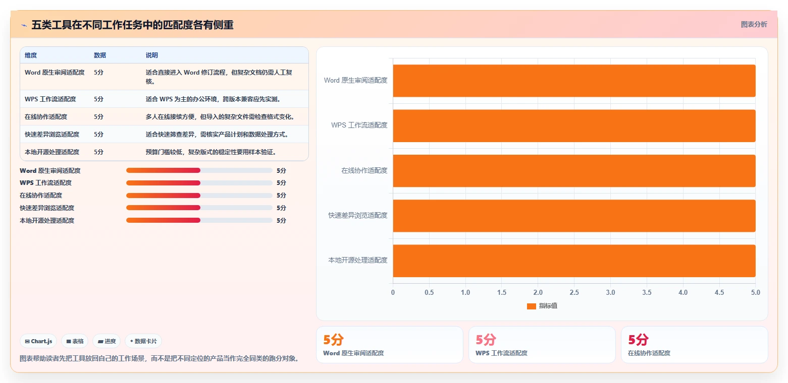The image size is (788, 383).
Task: Click the description starting 适合直接进入 Word
Action: [x=219, y=77]
